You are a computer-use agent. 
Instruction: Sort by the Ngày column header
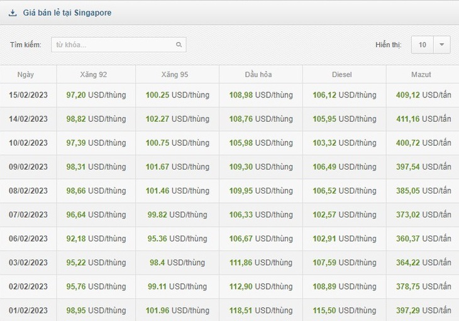26,75
